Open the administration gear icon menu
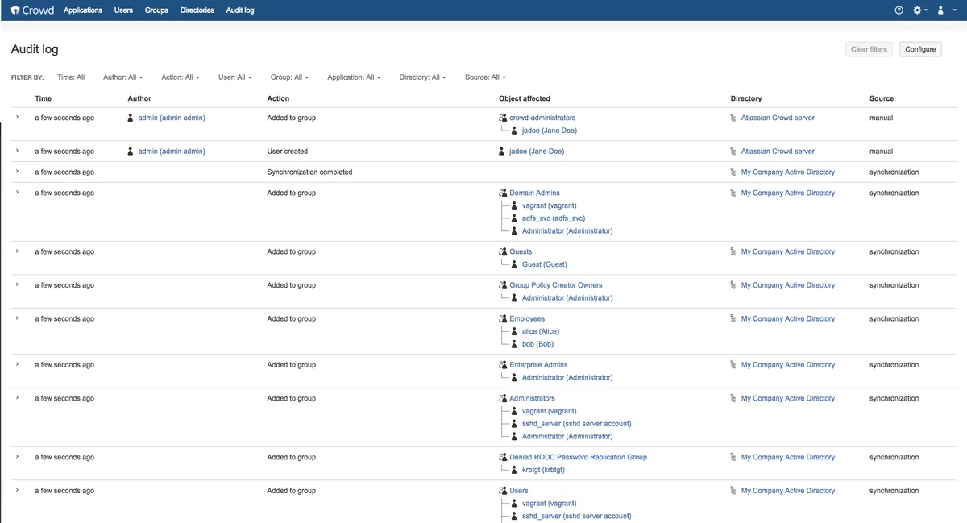The height and width of the screenshot is (523, 967). pyautogui.click(x=917, y=10)
